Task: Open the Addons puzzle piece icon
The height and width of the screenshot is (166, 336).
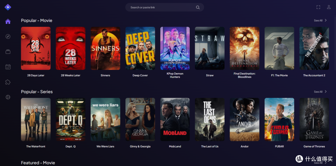Action: coord(8,82)
